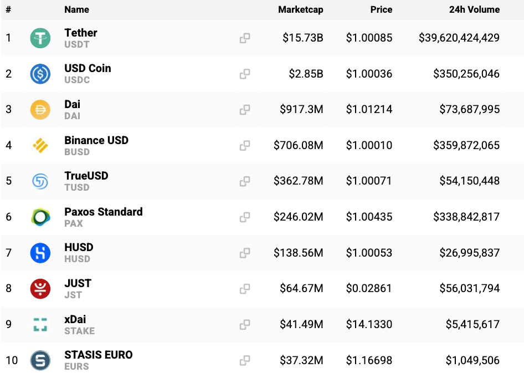The height and width of the screenshot is (378, 524).
Task: Click the Binance USD logo icon
Action: [x=40, y=145]
